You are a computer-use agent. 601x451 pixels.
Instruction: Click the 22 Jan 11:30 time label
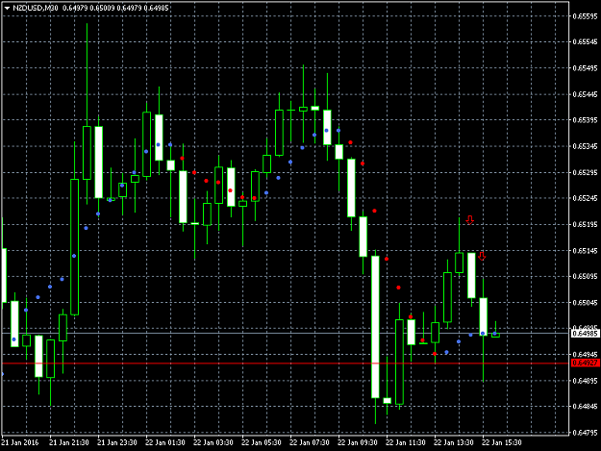tap(406, 442)
